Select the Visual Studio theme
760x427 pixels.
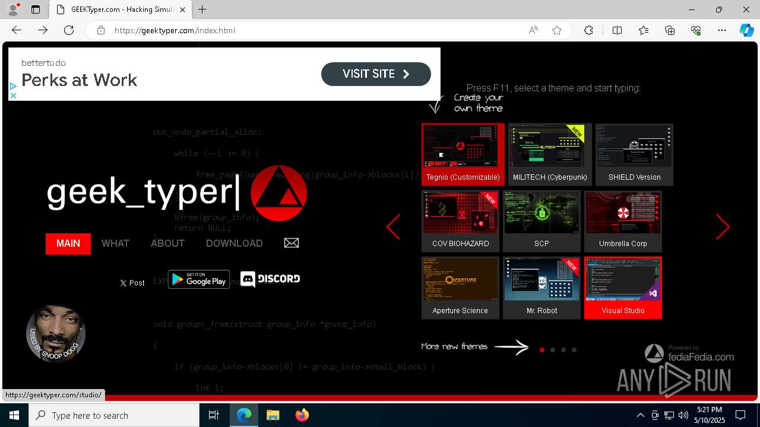(623, 288)
